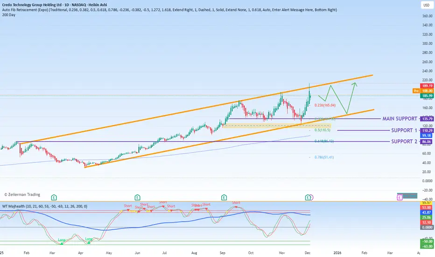Click the Long signal marker near Apr
This screenshot has width=435, height=257.
click(89, 240)
